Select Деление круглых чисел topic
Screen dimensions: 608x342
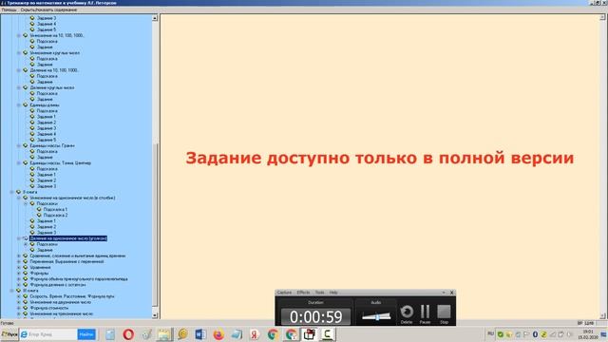(x=52, y=87)
